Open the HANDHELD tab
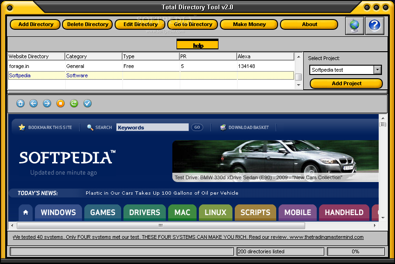 pos(344,213)
